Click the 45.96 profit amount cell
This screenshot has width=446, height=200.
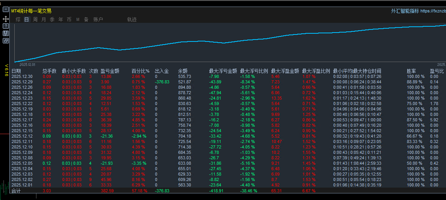(x=106, y=179)
